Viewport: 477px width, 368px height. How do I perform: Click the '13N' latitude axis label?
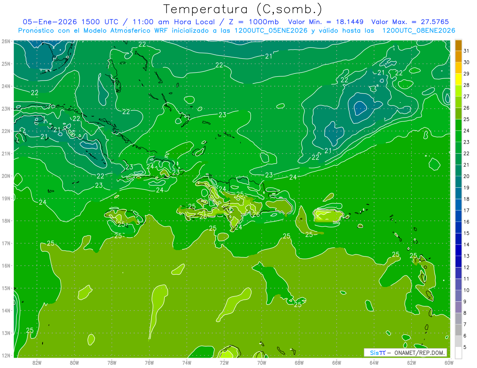(x=6, y=333)
